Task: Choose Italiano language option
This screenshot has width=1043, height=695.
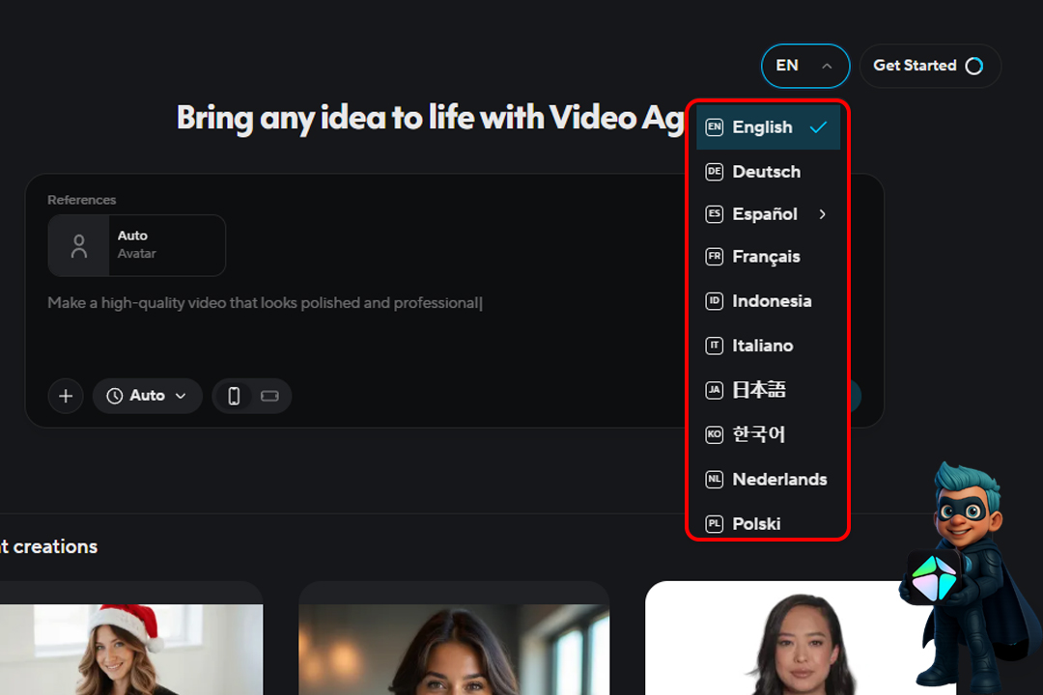Action: click(x=762, y=346)
